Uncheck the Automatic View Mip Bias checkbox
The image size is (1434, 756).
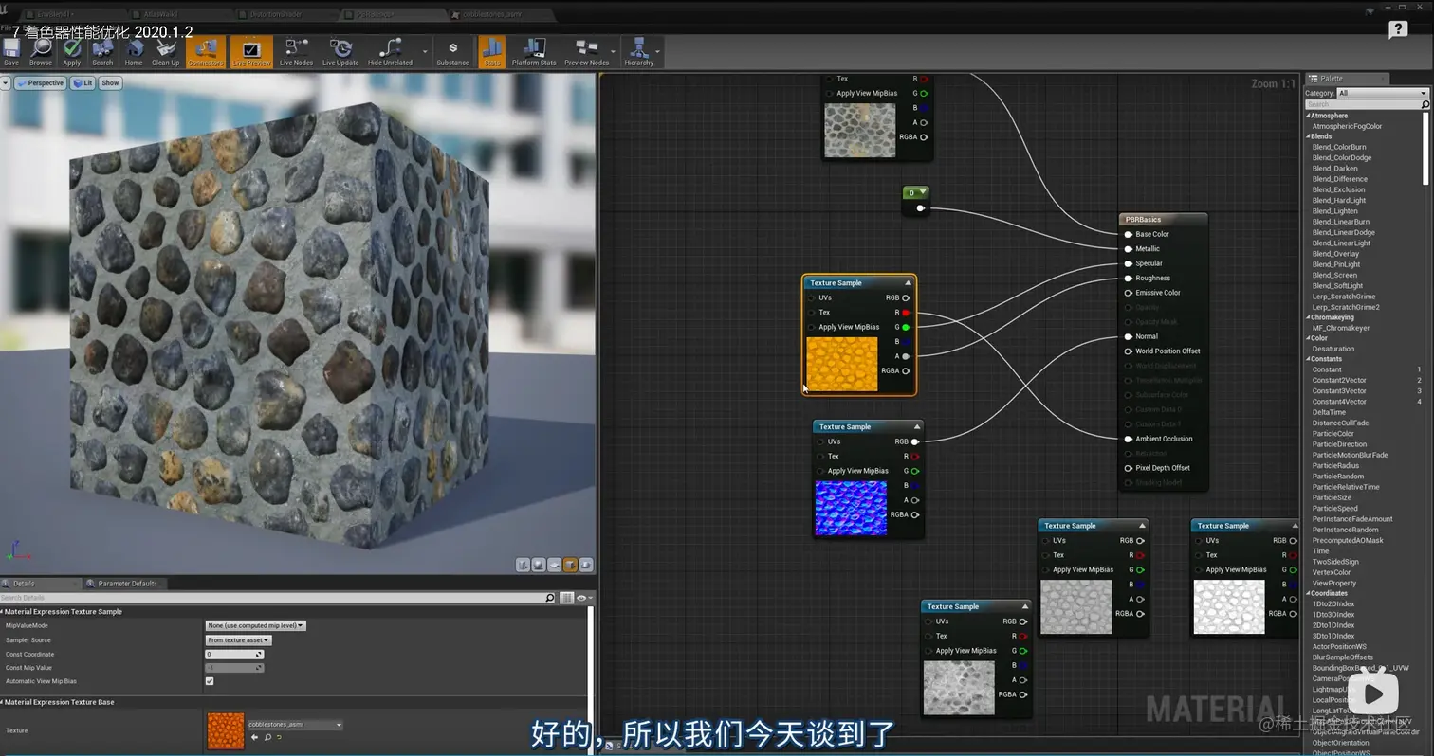point(210,681)
